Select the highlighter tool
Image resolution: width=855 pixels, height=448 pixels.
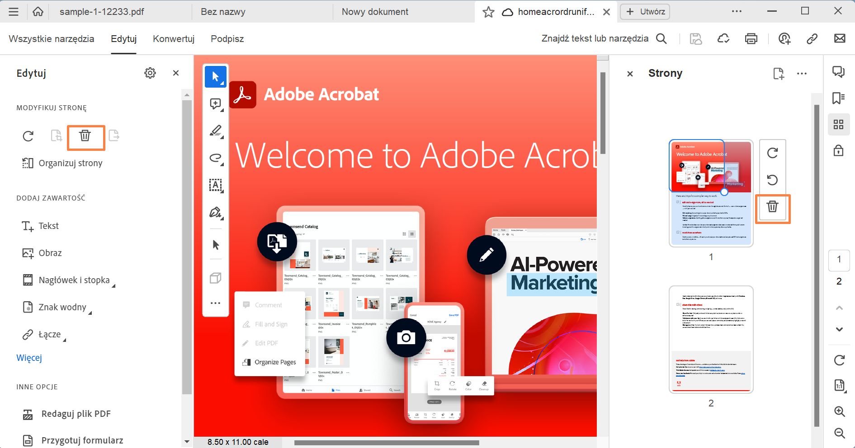216,131
